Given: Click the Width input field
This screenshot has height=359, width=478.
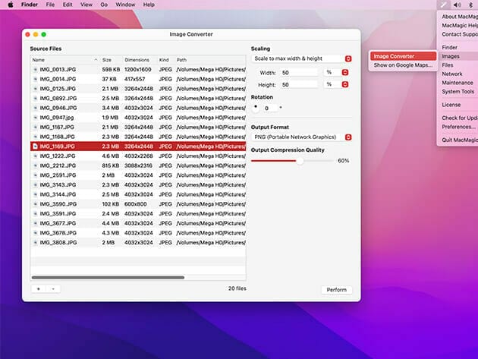Looking at the screenshot, I should tap(298, 72).
